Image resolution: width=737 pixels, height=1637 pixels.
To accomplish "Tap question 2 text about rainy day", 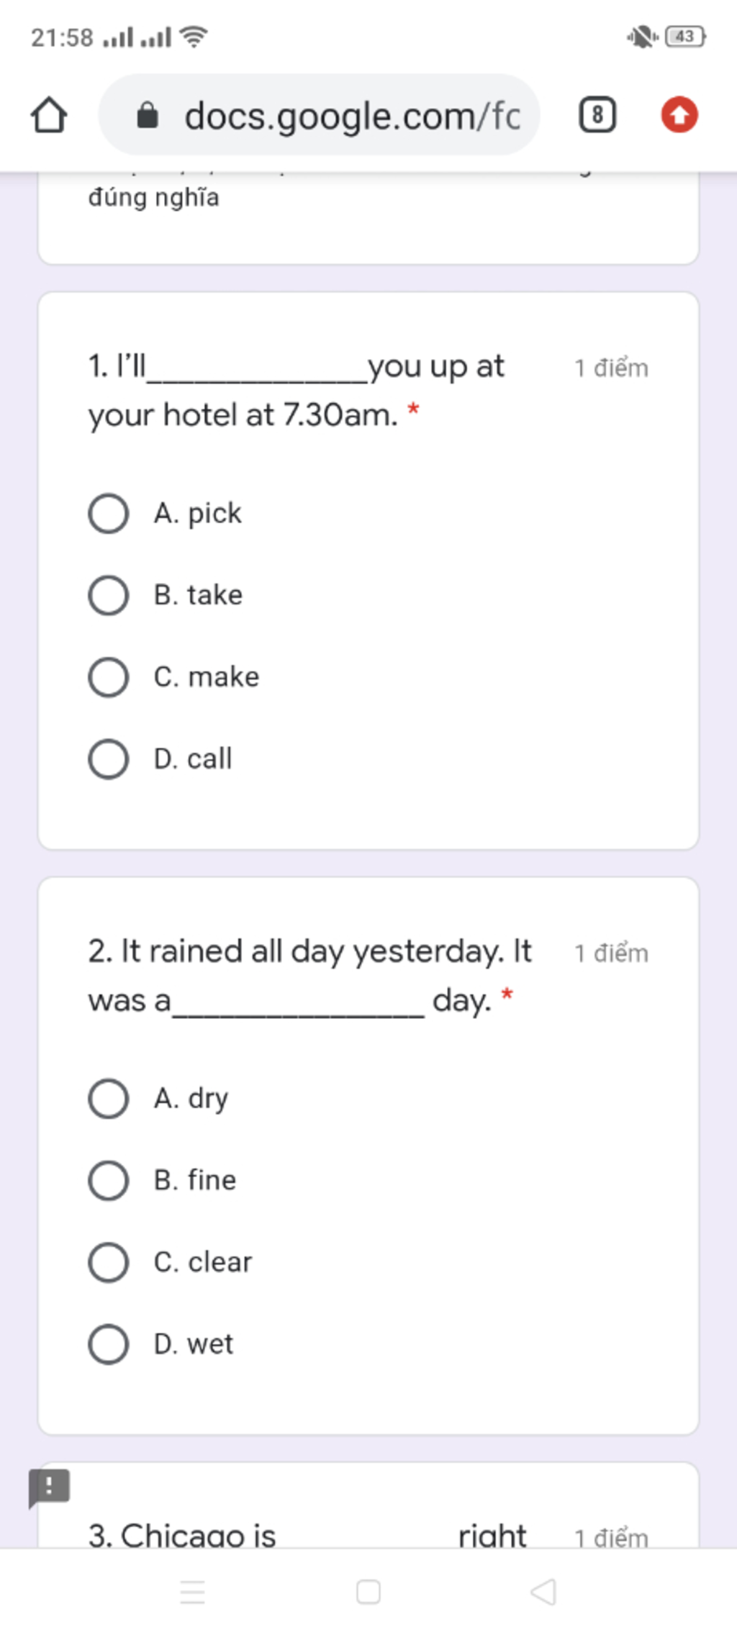I will (x=309, y=976).
